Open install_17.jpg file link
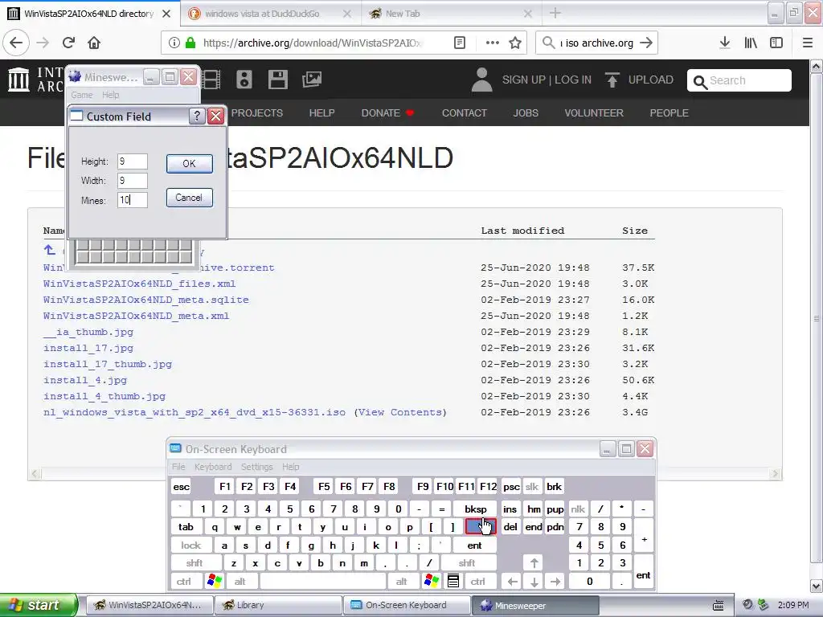 (88, 349)
